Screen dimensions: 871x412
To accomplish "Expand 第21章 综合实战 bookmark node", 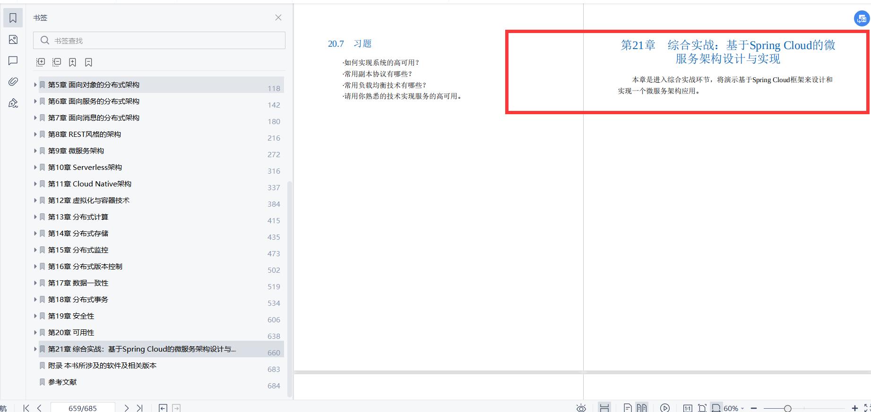I will 35,349.
